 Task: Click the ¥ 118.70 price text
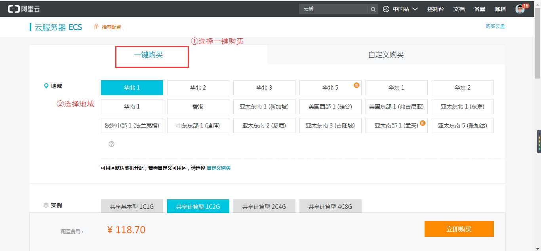(126, 230)
